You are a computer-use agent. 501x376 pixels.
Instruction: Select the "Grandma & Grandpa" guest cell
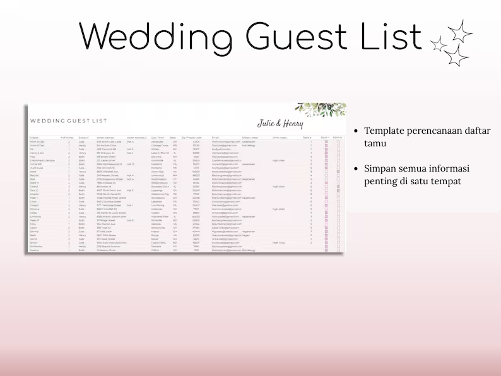pyautogui.click(x=42, y=160)
